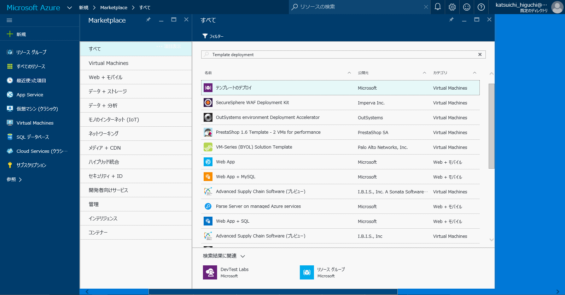This screenshot has width=565, height=295.
Task: Click the PrestaShop 1.6 Template icon
Action: pyautogui.click(x=208, y=132)
